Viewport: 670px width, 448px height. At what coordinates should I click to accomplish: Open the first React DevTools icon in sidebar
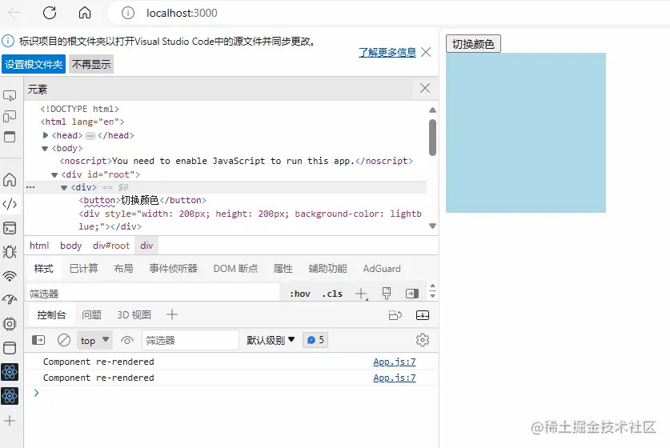(x=10, y=373)
